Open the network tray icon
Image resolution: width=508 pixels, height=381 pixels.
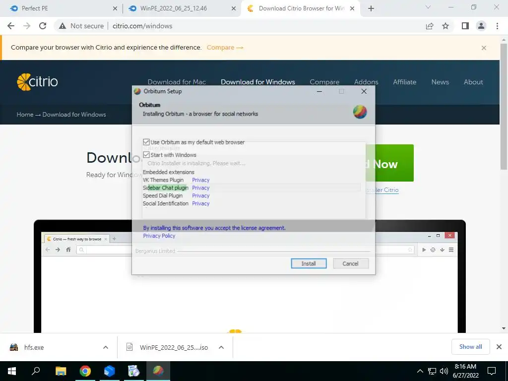(x=432, y=371)
